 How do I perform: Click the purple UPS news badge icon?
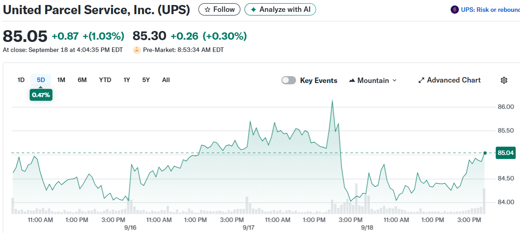454,10
